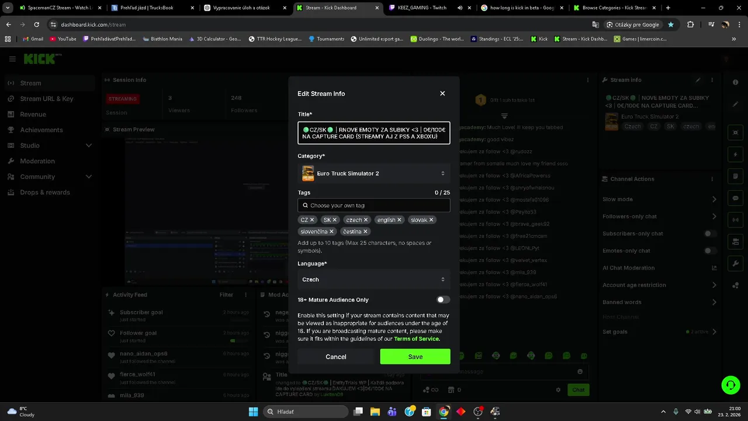Remove the czech tag
Screen dimensions: 748x421
tap(366, 220)
